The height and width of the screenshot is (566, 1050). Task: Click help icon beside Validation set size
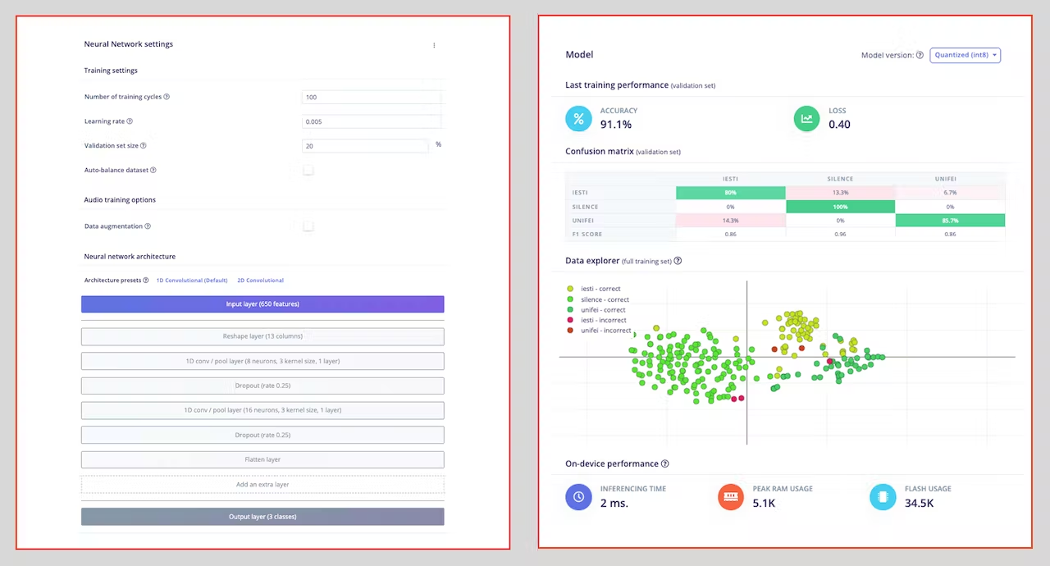[144, 146]
